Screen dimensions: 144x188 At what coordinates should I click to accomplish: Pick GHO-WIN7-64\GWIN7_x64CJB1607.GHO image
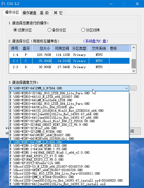(x=69, y=135)
